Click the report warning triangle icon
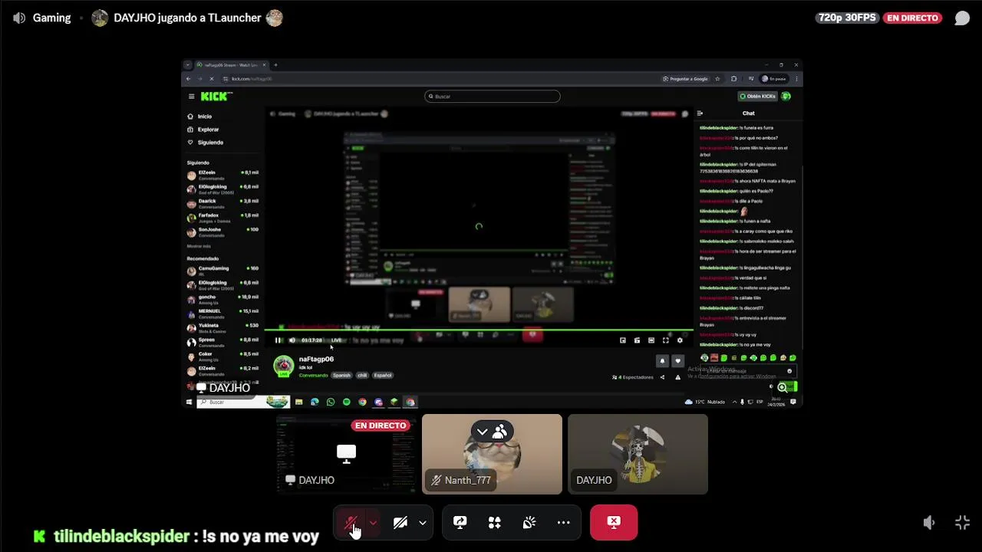Viewport: 982px width, 552px height. [677, 377]
